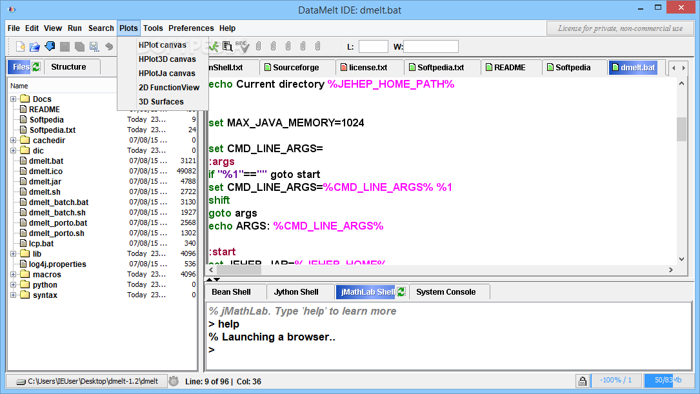Click the current directory path button
The width and height of the screenshot is (700, 394).
click(x=87, y=381)
